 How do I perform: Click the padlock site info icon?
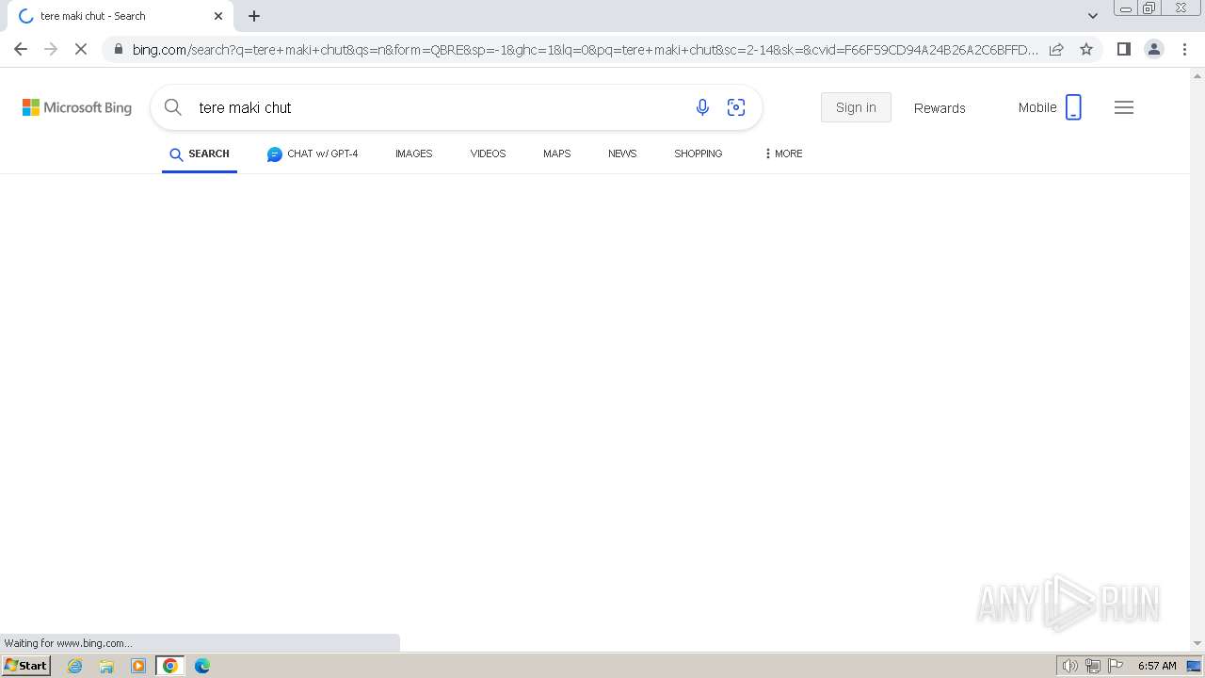[x=117, y=49]
